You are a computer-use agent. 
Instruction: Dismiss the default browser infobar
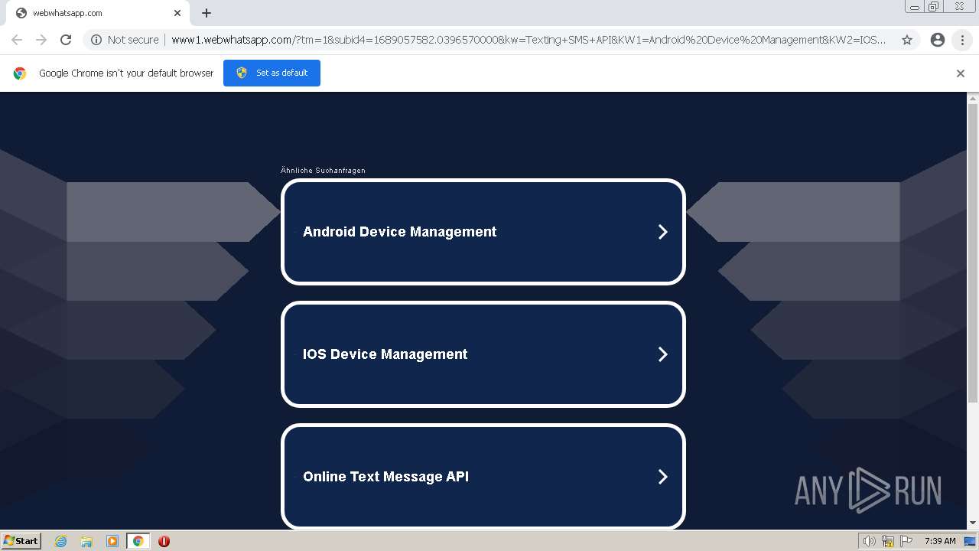point(961,73)
